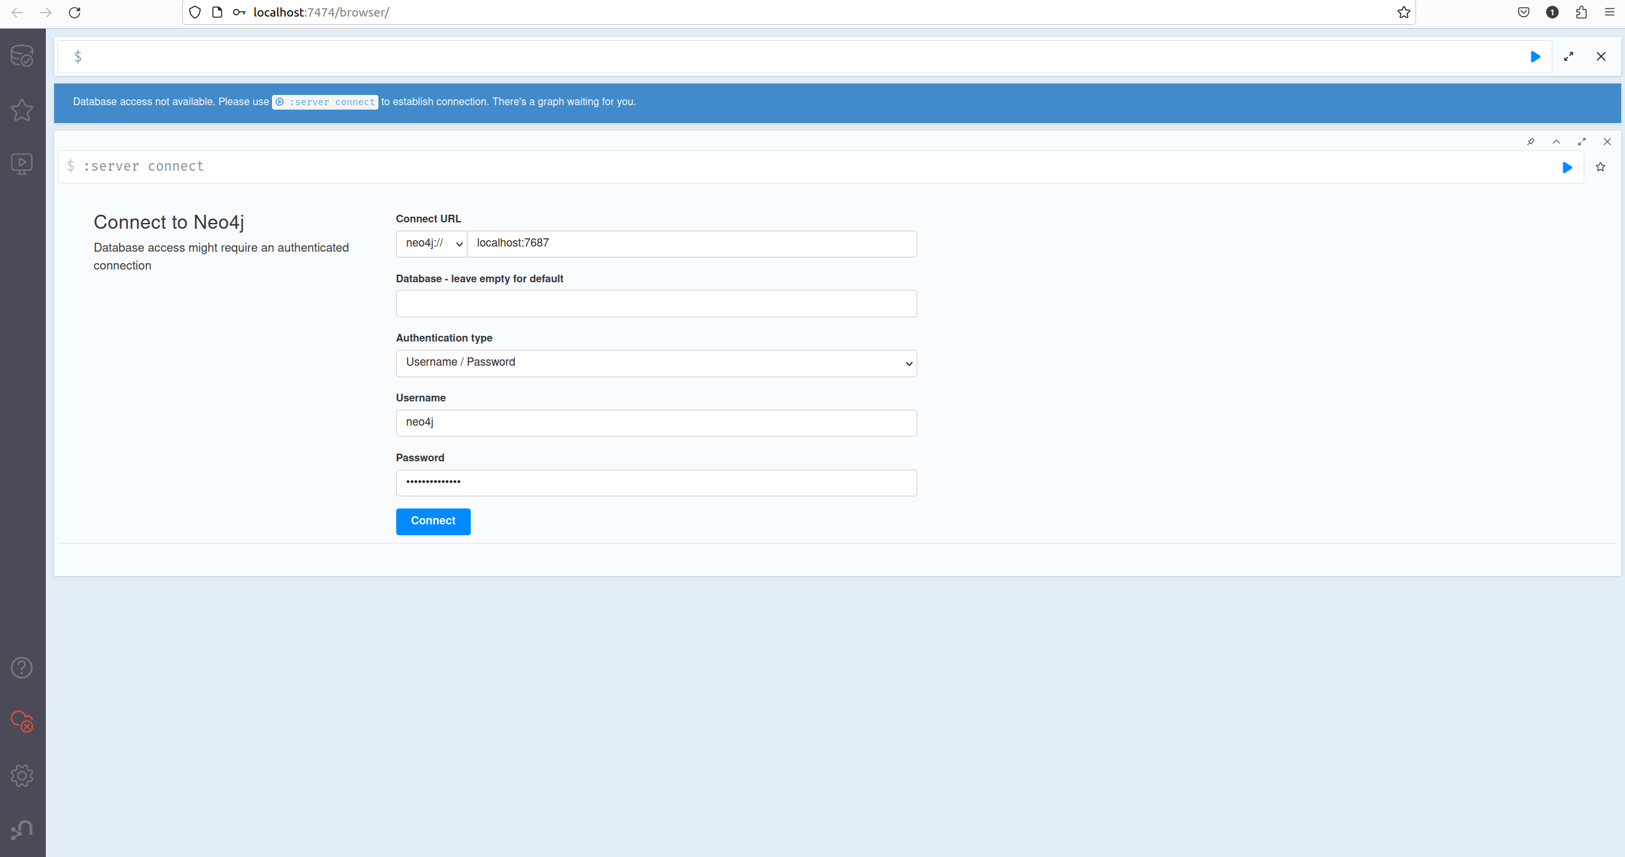Expand main editor to fullscreen
1625x857 pixels.
point(1568,57)
